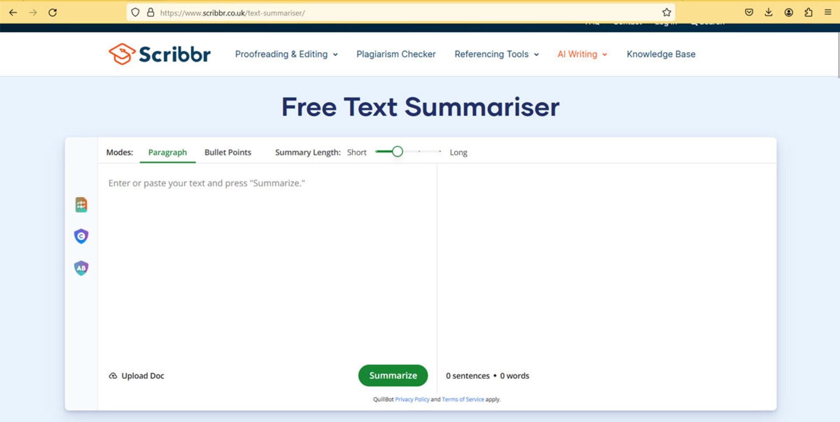Reload page with the refresh icon

click(x=53, y=12)
